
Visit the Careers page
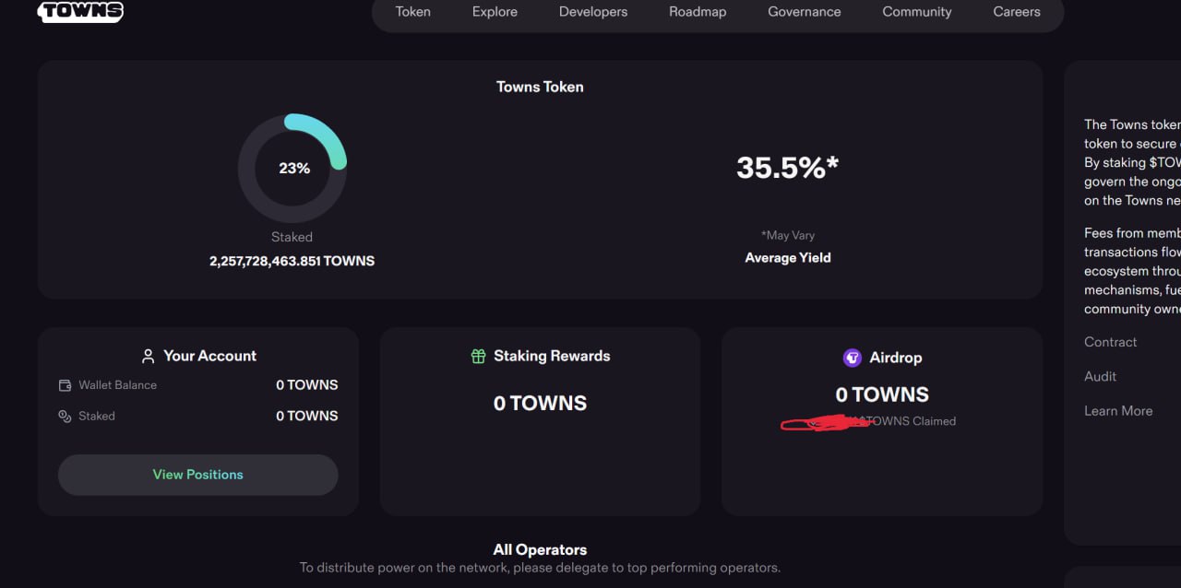[1017, 12]
